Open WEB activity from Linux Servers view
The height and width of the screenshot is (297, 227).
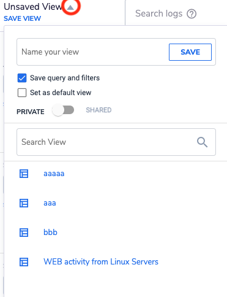coord(101,262)
